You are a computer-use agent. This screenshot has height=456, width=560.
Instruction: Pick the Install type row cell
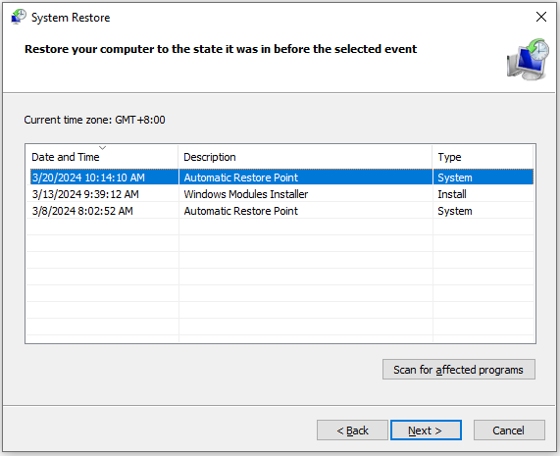pyautogui.click(x=452, y=194)
